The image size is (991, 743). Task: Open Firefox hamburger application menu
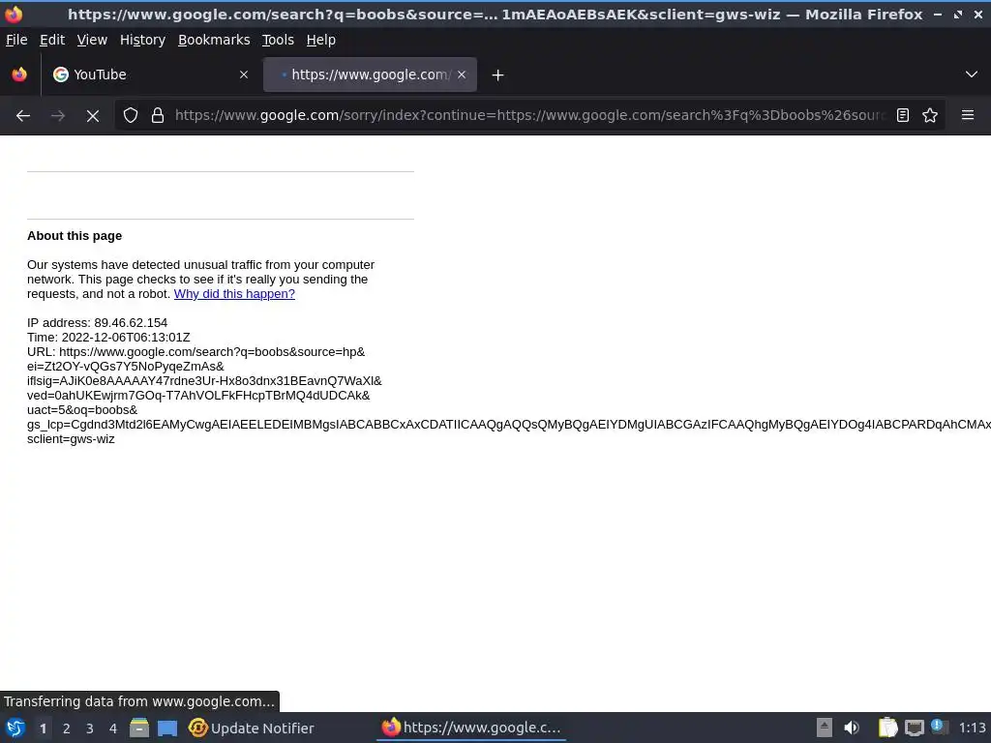967,115
